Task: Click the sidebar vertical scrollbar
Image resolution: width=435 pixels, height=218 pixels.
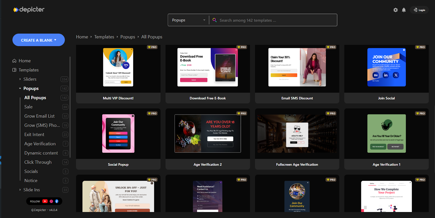Action: point(70,107)
